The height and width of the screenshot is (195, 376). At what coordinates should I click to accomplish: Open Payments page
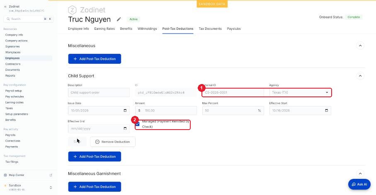point(12,147)
